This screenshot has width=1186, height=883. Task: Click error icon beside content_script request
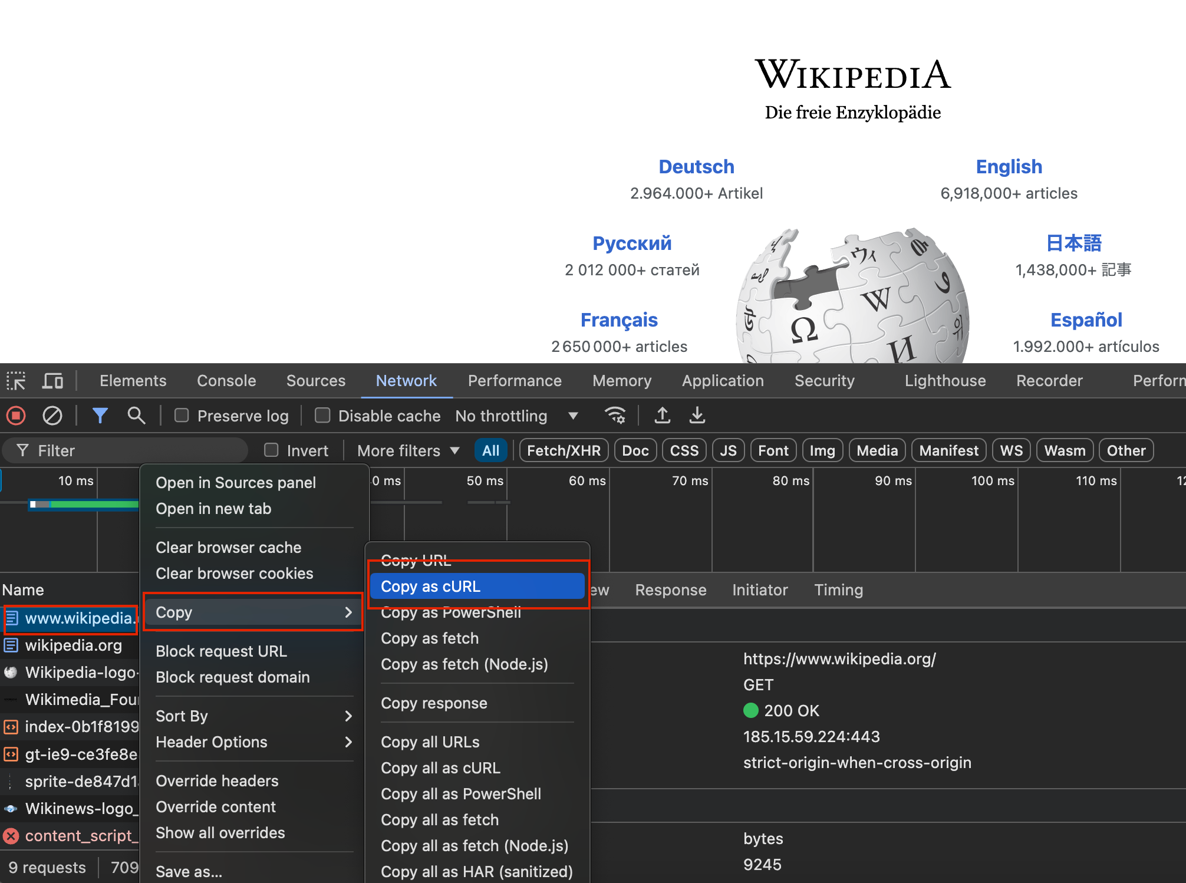11,835
